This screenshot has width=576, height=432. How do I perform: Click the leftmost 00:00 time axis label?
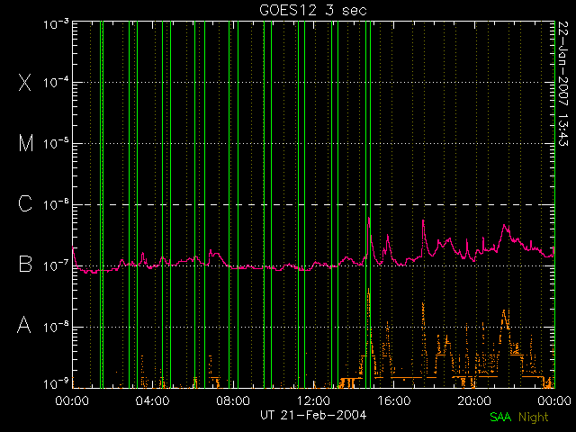point(72,400)
